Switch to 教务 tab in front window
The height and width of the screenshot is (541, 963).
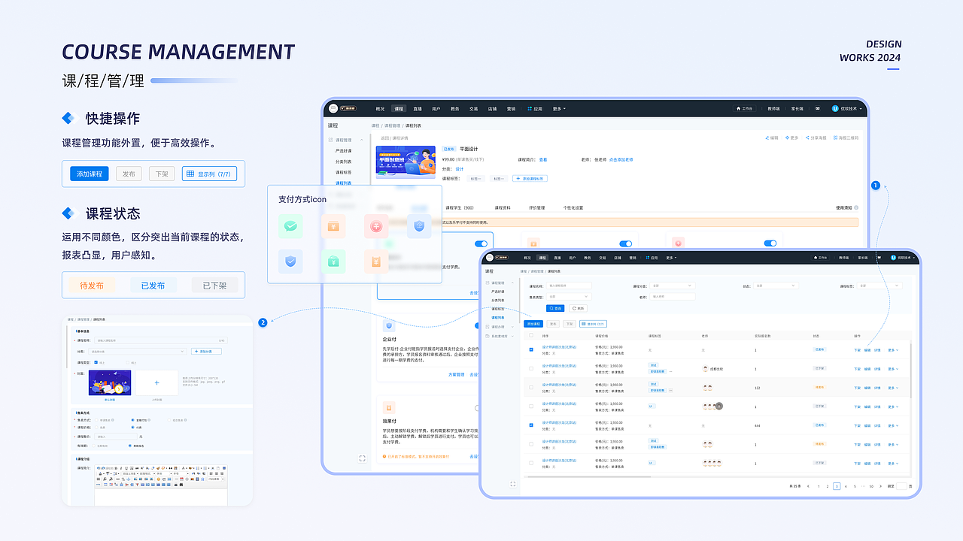(x=588, y=258)
